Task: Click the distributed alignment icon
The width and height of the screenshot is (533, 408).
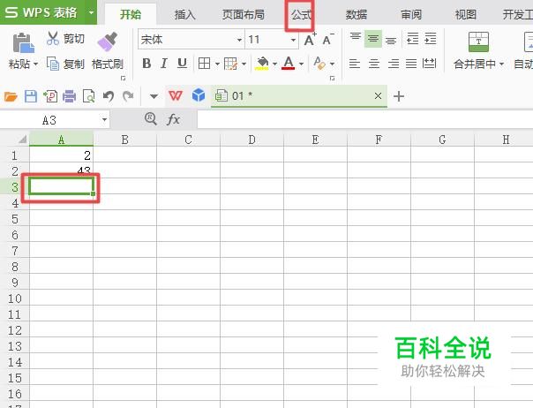Action: point(429,64)
